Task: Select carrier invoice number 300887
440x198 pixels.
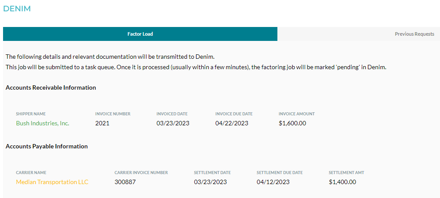Action: pyautogui.click(x=125, y=182)
